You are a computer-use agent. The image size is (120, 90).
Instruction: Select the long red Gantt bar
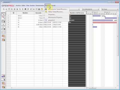click(x=105, y=22)
